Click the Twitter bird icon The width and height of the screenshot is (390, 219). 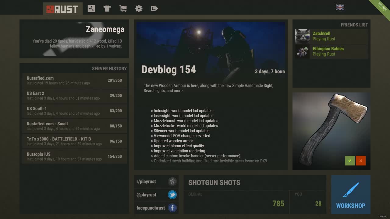coord(172,195)
